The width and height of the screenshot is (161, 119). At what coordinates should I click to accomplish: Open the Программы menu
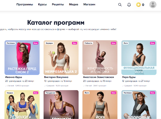(x=25, y=4)
